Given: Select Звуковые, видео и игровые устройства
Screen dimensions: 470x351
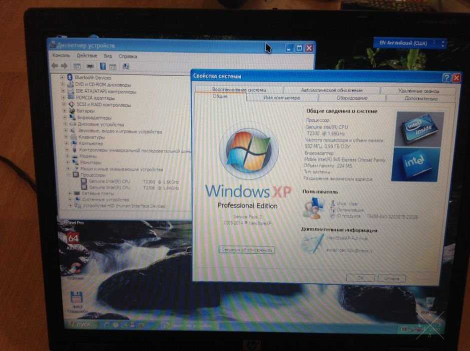Looking at the screenshot, I should point(120,131).
